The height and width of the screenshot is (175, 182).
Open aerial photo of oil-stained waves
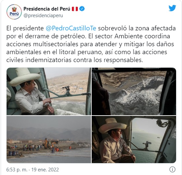[x=134, y=91]
